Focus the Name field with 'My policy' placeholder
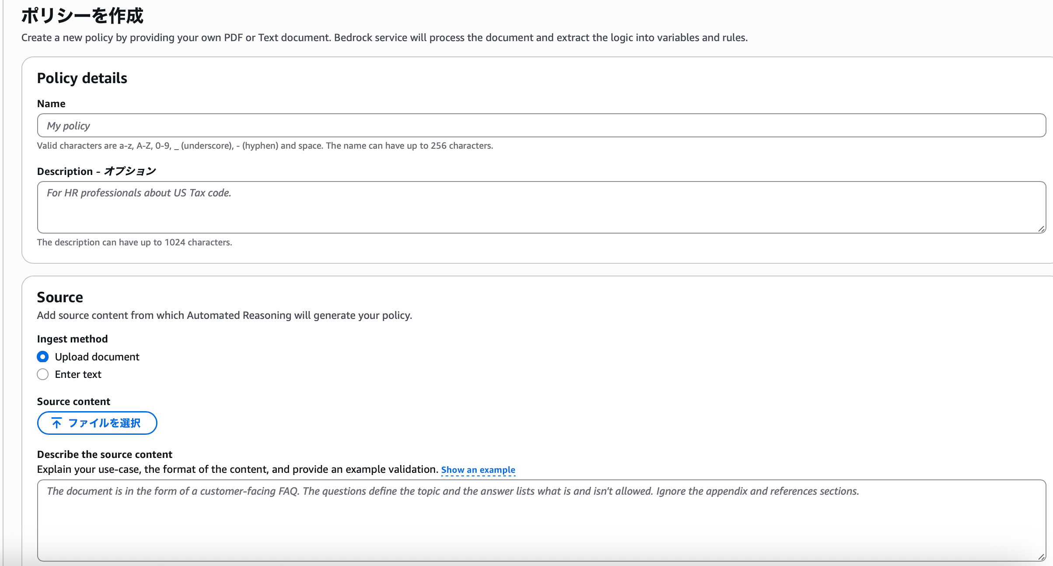 click(541, 126)
